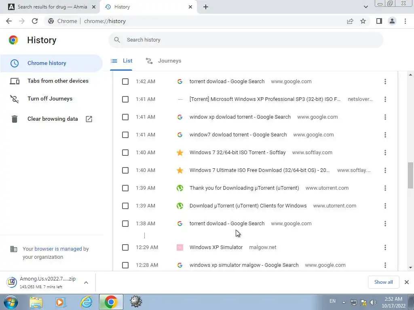Open actions menu for Windows 7 32/64-bit ISO Torrent

pos(385,153)
